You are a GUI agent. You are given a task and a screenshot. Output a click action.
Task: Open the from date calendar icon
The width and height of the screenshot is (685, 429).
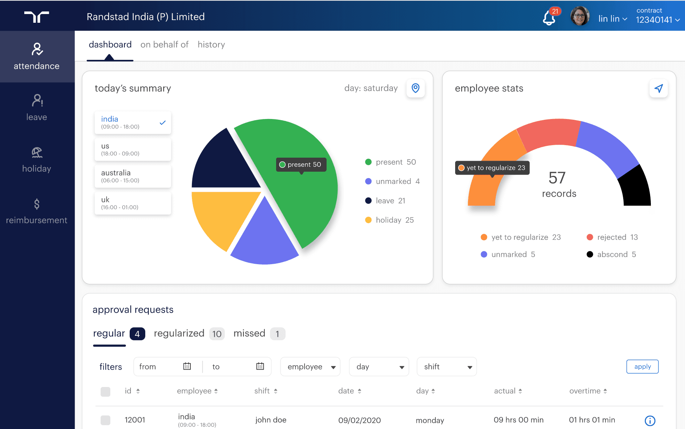[187, 366]
